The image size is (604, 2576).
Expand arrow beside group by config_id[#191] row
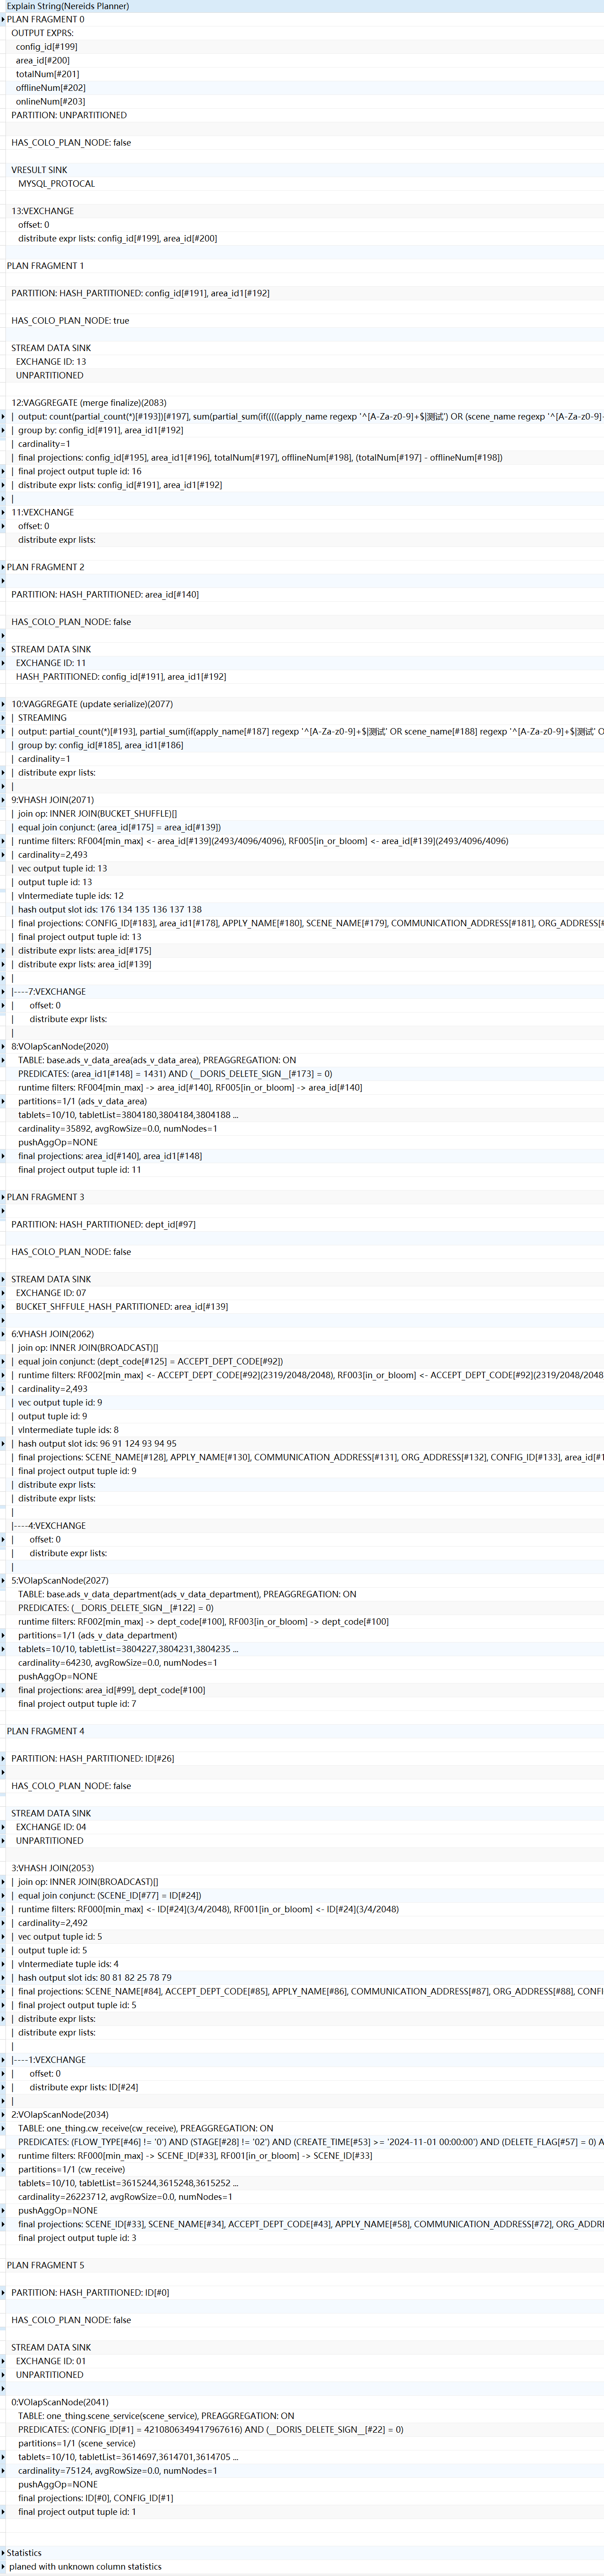tap(3, 430)
